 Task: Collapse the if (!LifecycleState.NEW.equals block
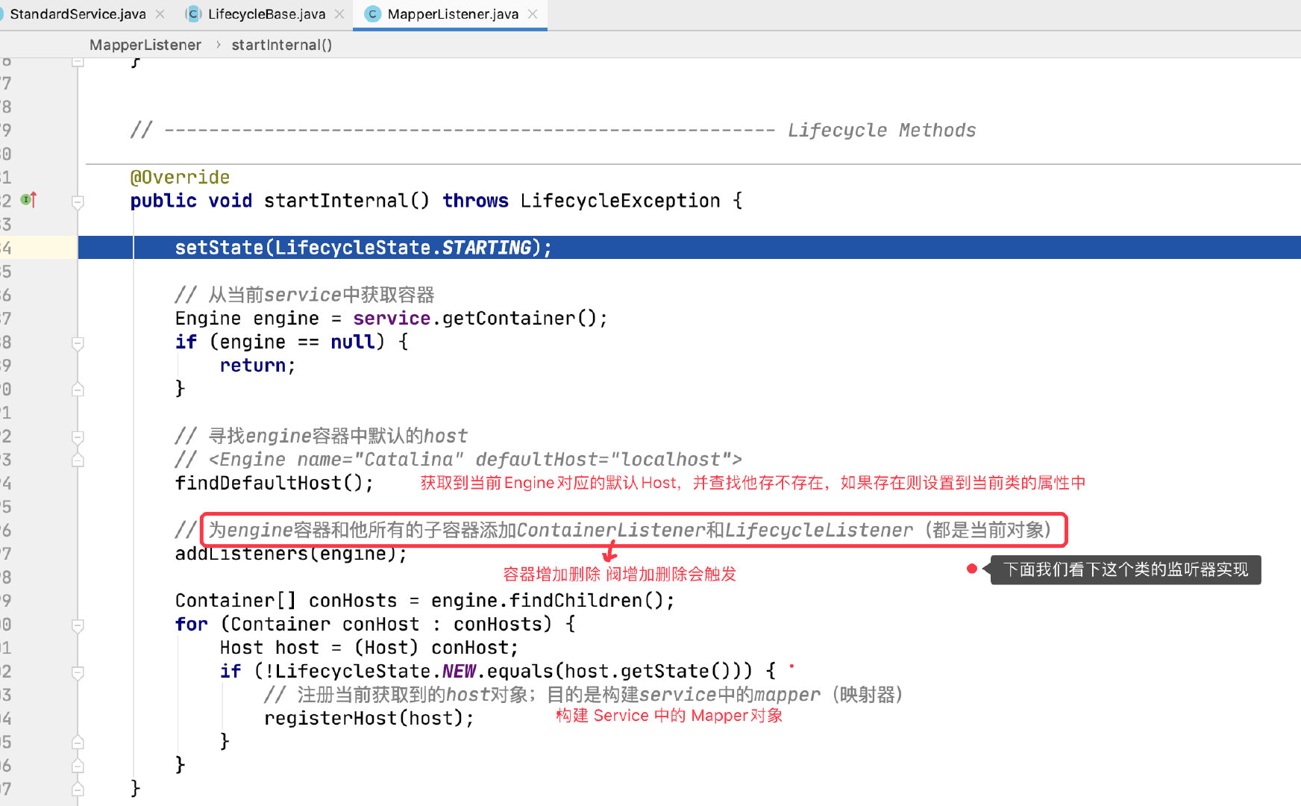[x=78, y=672]
